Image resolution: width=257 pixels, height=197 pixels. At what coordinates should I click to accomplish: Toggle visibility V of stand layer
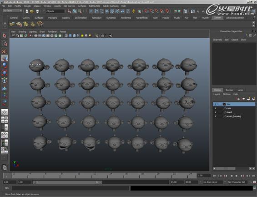[x=215, y=112]
